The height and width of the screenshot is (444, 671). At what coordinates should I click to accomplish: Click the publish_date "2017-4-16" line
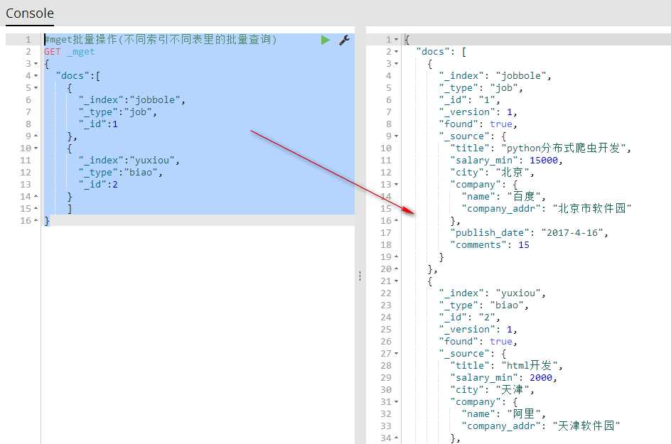[529, 233]
